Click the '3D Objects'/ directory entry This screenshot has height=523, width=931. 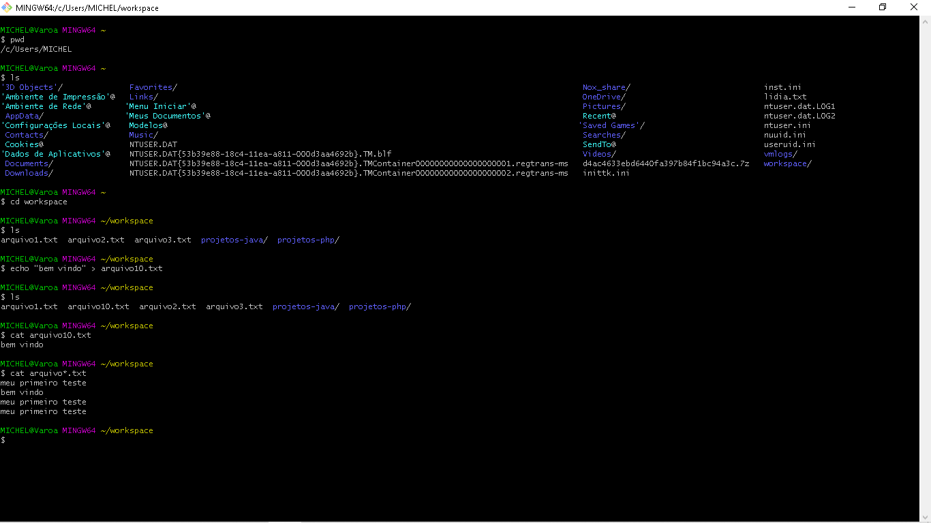point(31,87)
